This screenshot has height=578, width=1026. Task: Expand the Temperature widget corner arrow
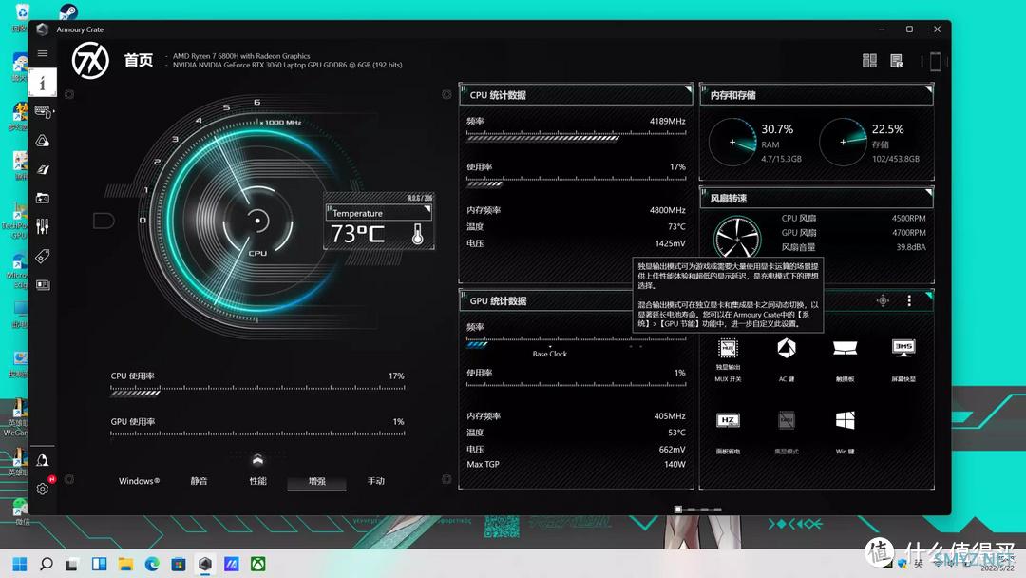[427, 209]
